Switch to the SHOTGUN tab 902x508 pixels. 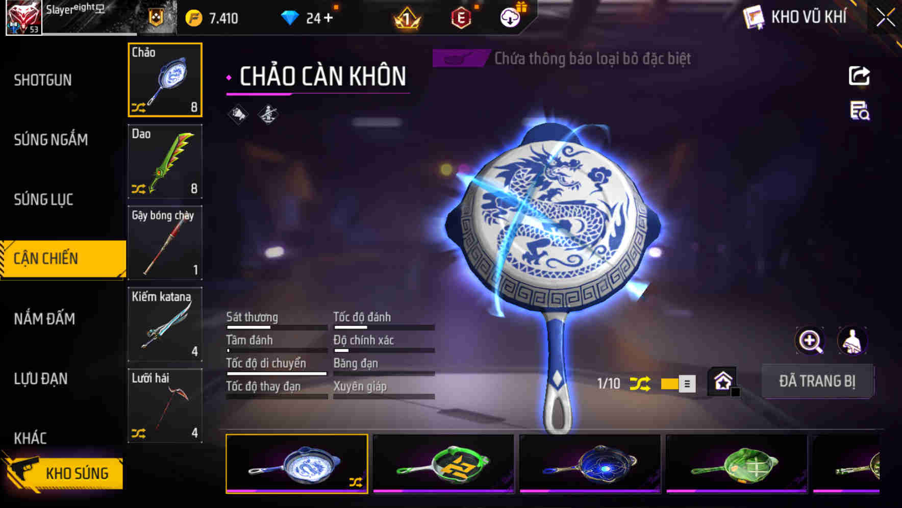click(43, 80)
